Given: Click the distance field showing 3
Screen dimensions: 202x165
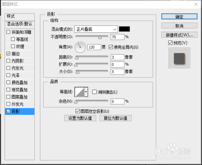Looking at the screenshot, I should click(117, 57).
